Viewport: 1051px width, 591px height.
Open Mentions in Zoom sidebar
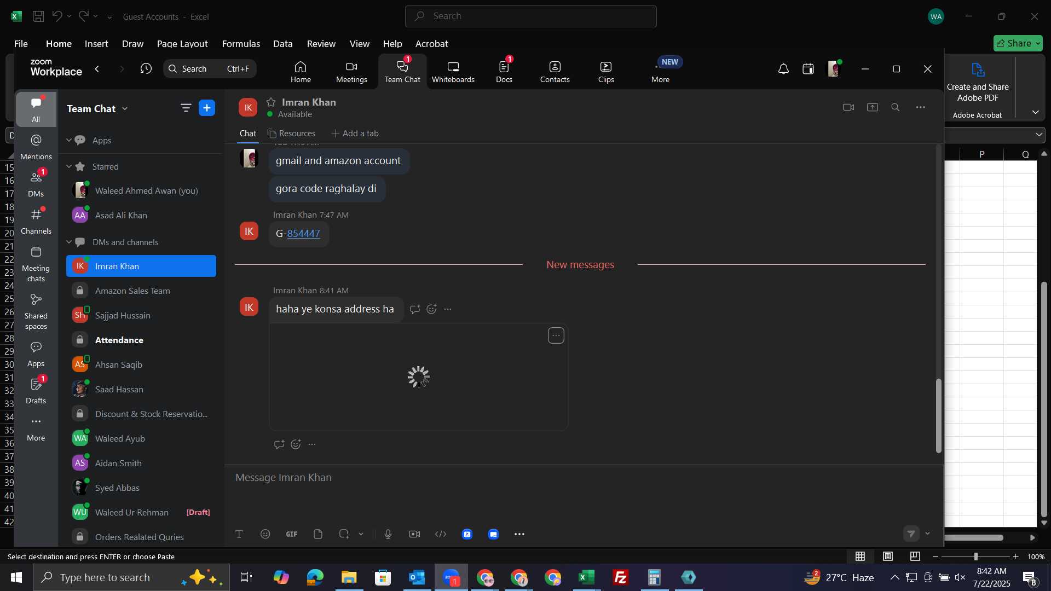(36, 147)
